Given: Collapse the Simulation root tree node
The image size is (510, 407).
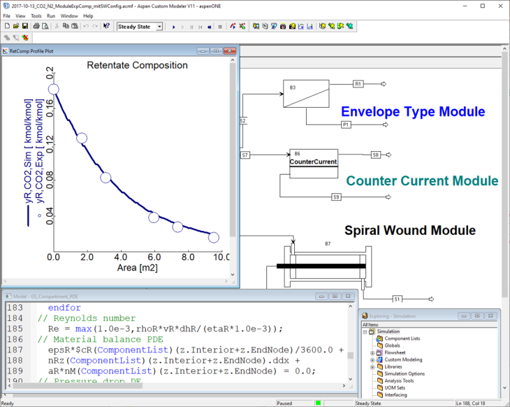Looking at the screenshot, I should (365, 331).
